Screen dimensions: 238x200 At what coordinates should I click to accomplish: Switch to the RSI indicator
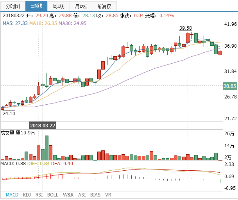pyautogui.click(x=39, y=195)
